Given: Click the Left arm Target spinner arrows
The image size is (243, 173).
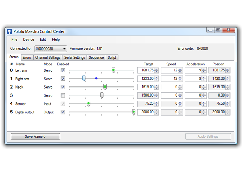Looking at the screenshot, I should [x=157, y=70].
